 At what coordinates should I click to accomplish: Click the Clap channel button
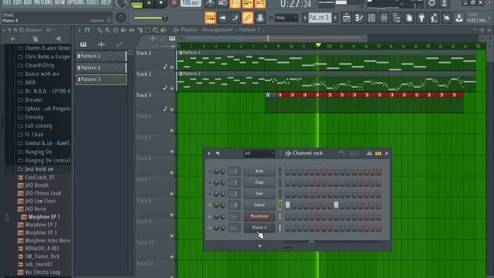(259, 182)
